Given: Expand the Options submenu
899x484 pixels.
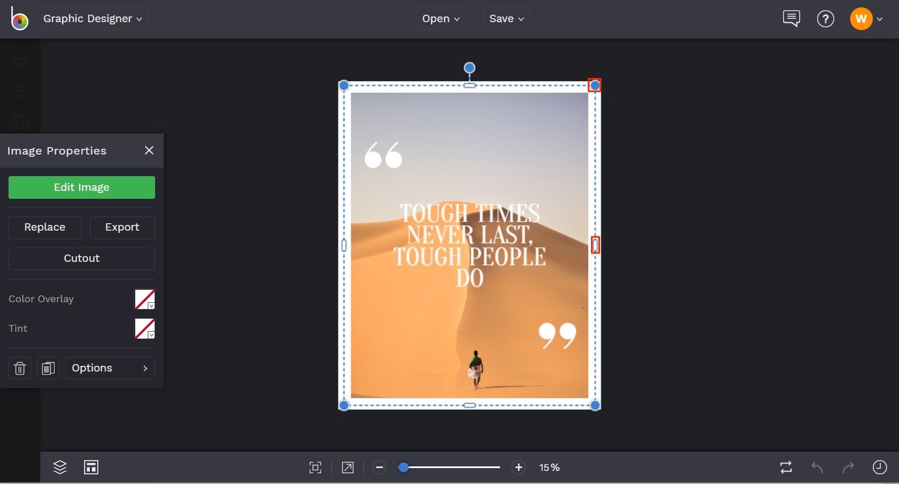Looking at the screenshot, I should pyautogui.click(x=110, y=368).
